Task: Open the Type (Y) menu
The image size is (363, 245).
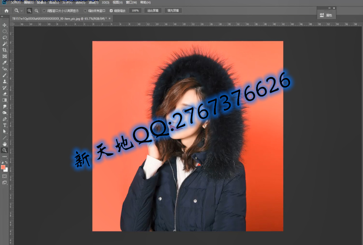Action: click(67, 2)
